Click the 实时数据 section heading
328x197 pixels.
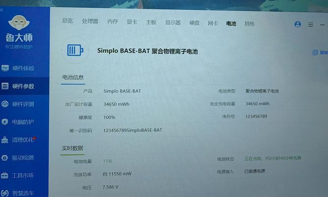coord(72,148)
